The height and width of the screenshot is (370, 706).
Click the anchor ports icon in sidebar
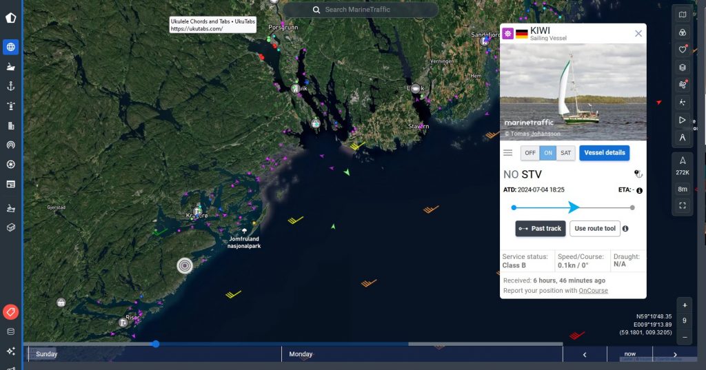click(x=10, y=86)
